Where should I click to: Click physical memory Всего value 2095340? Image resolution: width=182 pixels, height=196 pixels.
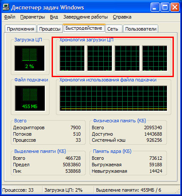153,128
